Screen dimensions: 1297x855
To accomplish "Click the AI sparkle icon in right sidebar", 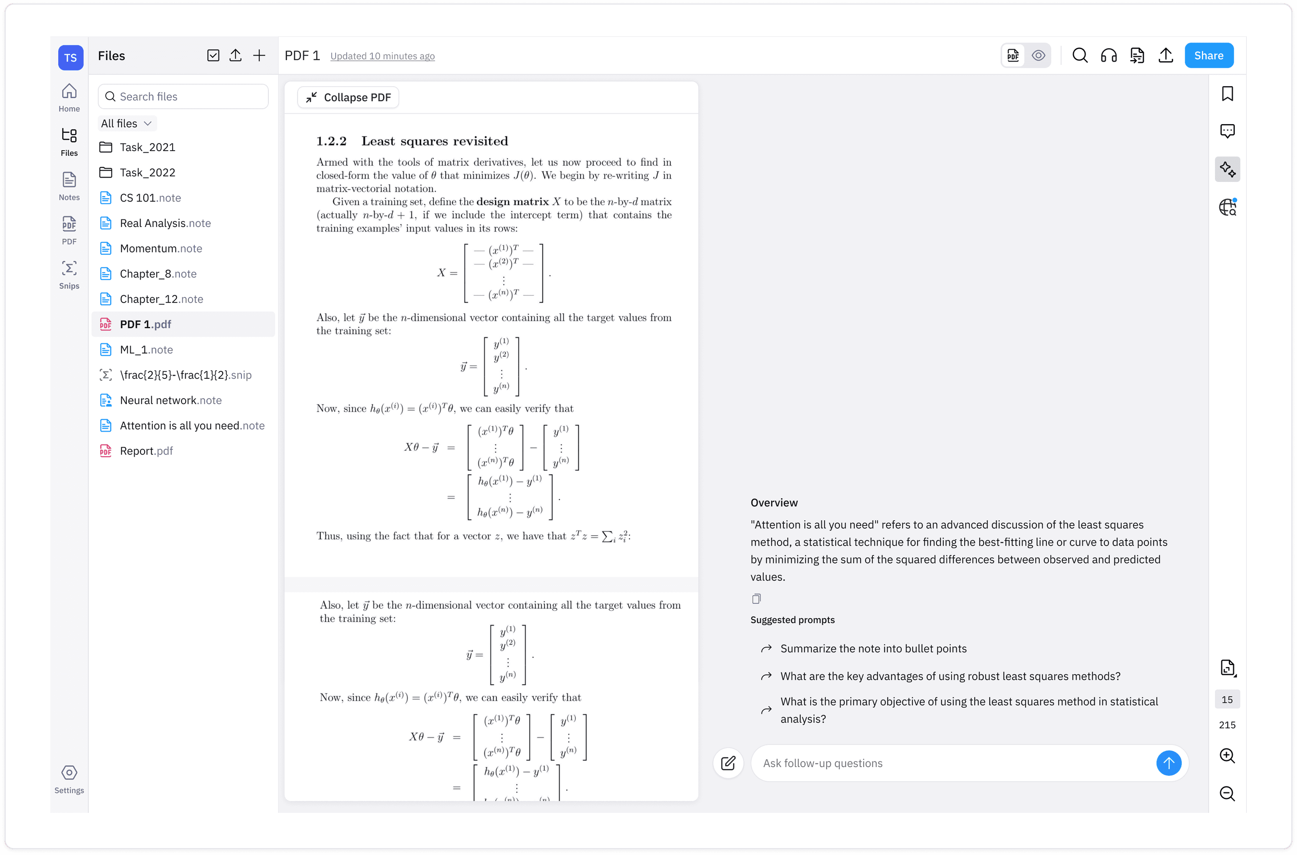I will pyautogui.click(x=1227, y=170).
